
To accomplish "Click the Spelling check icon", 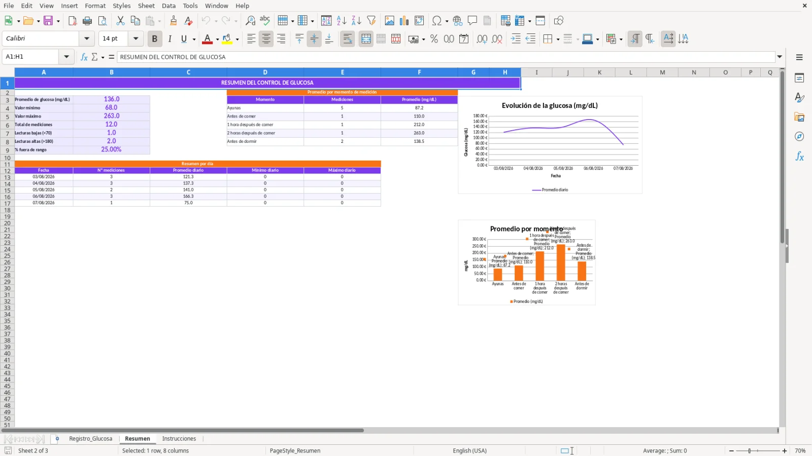I will [x=265, y=21].
